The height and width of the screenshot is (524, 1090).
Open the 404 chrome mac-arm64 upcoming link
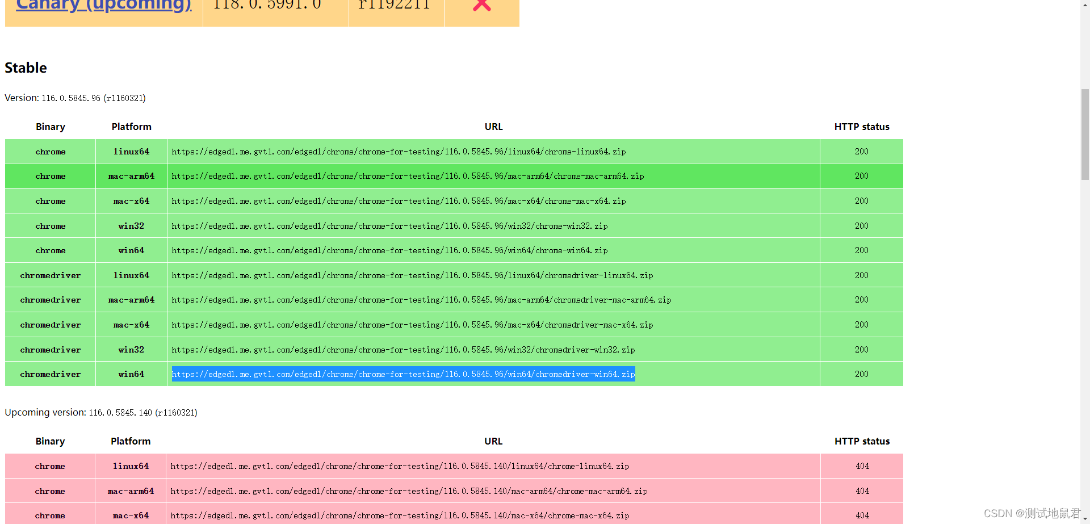(x=409, y=491)
